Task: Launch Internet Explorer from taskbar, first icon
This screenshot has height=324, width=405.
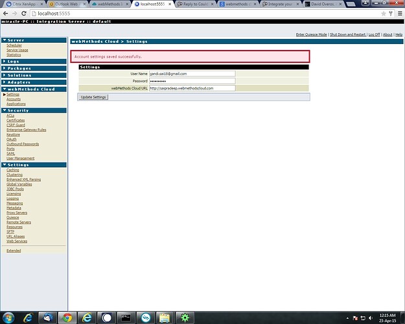Action: pos(28,318)
